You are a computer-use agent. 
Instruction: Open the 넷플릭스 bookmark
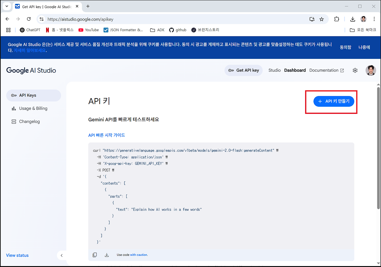click(60, 30)
